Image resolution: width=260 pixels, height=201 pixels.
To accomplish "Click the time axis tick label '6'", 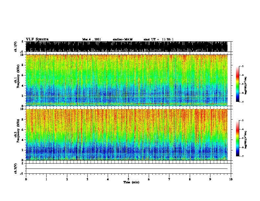I will point(149,179).
